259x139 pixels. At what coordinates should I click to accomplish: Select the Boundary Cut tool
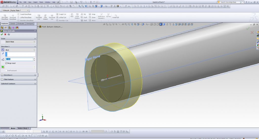(x=62, y=21)
